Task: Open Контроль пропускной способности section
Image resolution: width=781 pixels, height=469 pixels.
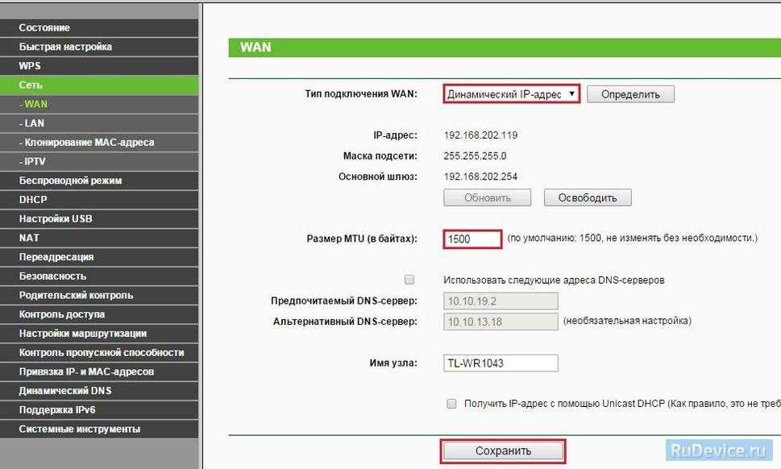Action: tap(99, 352)
